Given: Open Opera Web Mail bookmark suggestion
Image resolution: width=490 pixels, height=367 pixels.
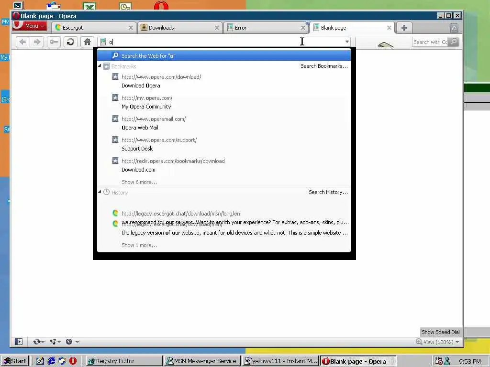Looking at the screenshot, I should point(224,123).
